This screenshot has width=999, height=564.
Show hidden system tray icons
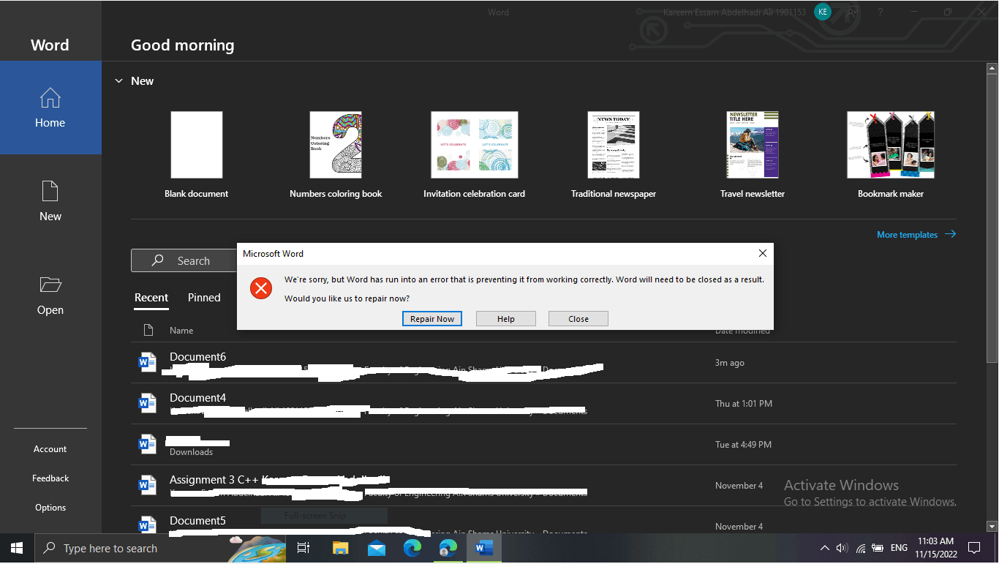coord(825,548)
